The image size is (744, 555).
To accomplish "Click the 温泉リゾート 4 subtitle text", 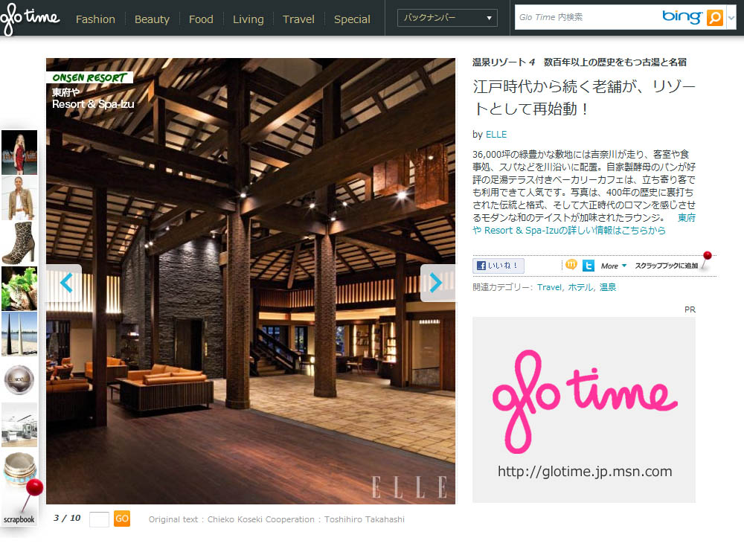I will 580,62.
